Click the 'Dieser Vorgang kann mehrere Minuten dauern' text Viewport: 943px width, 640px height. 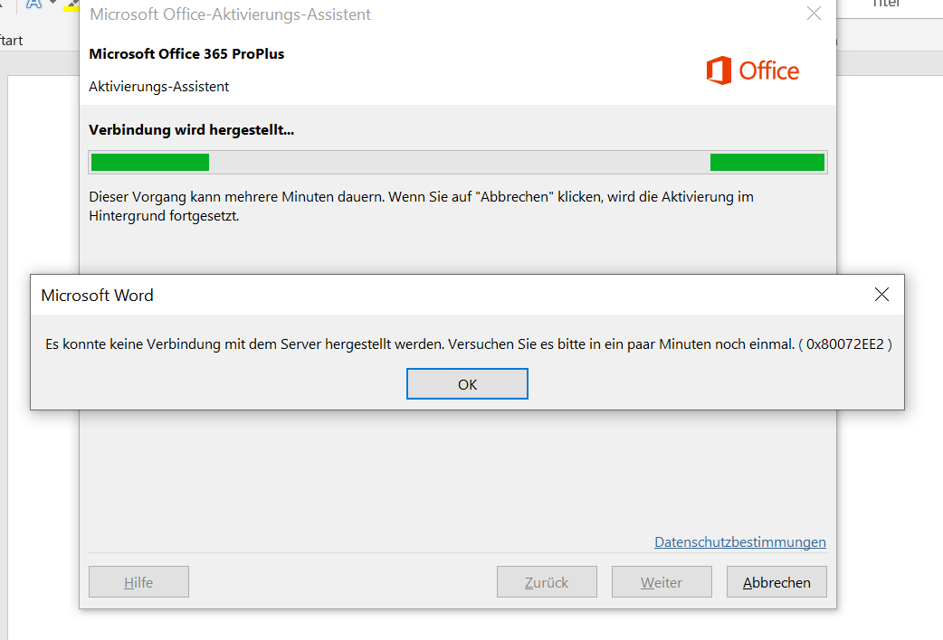[x=236, y=197]
